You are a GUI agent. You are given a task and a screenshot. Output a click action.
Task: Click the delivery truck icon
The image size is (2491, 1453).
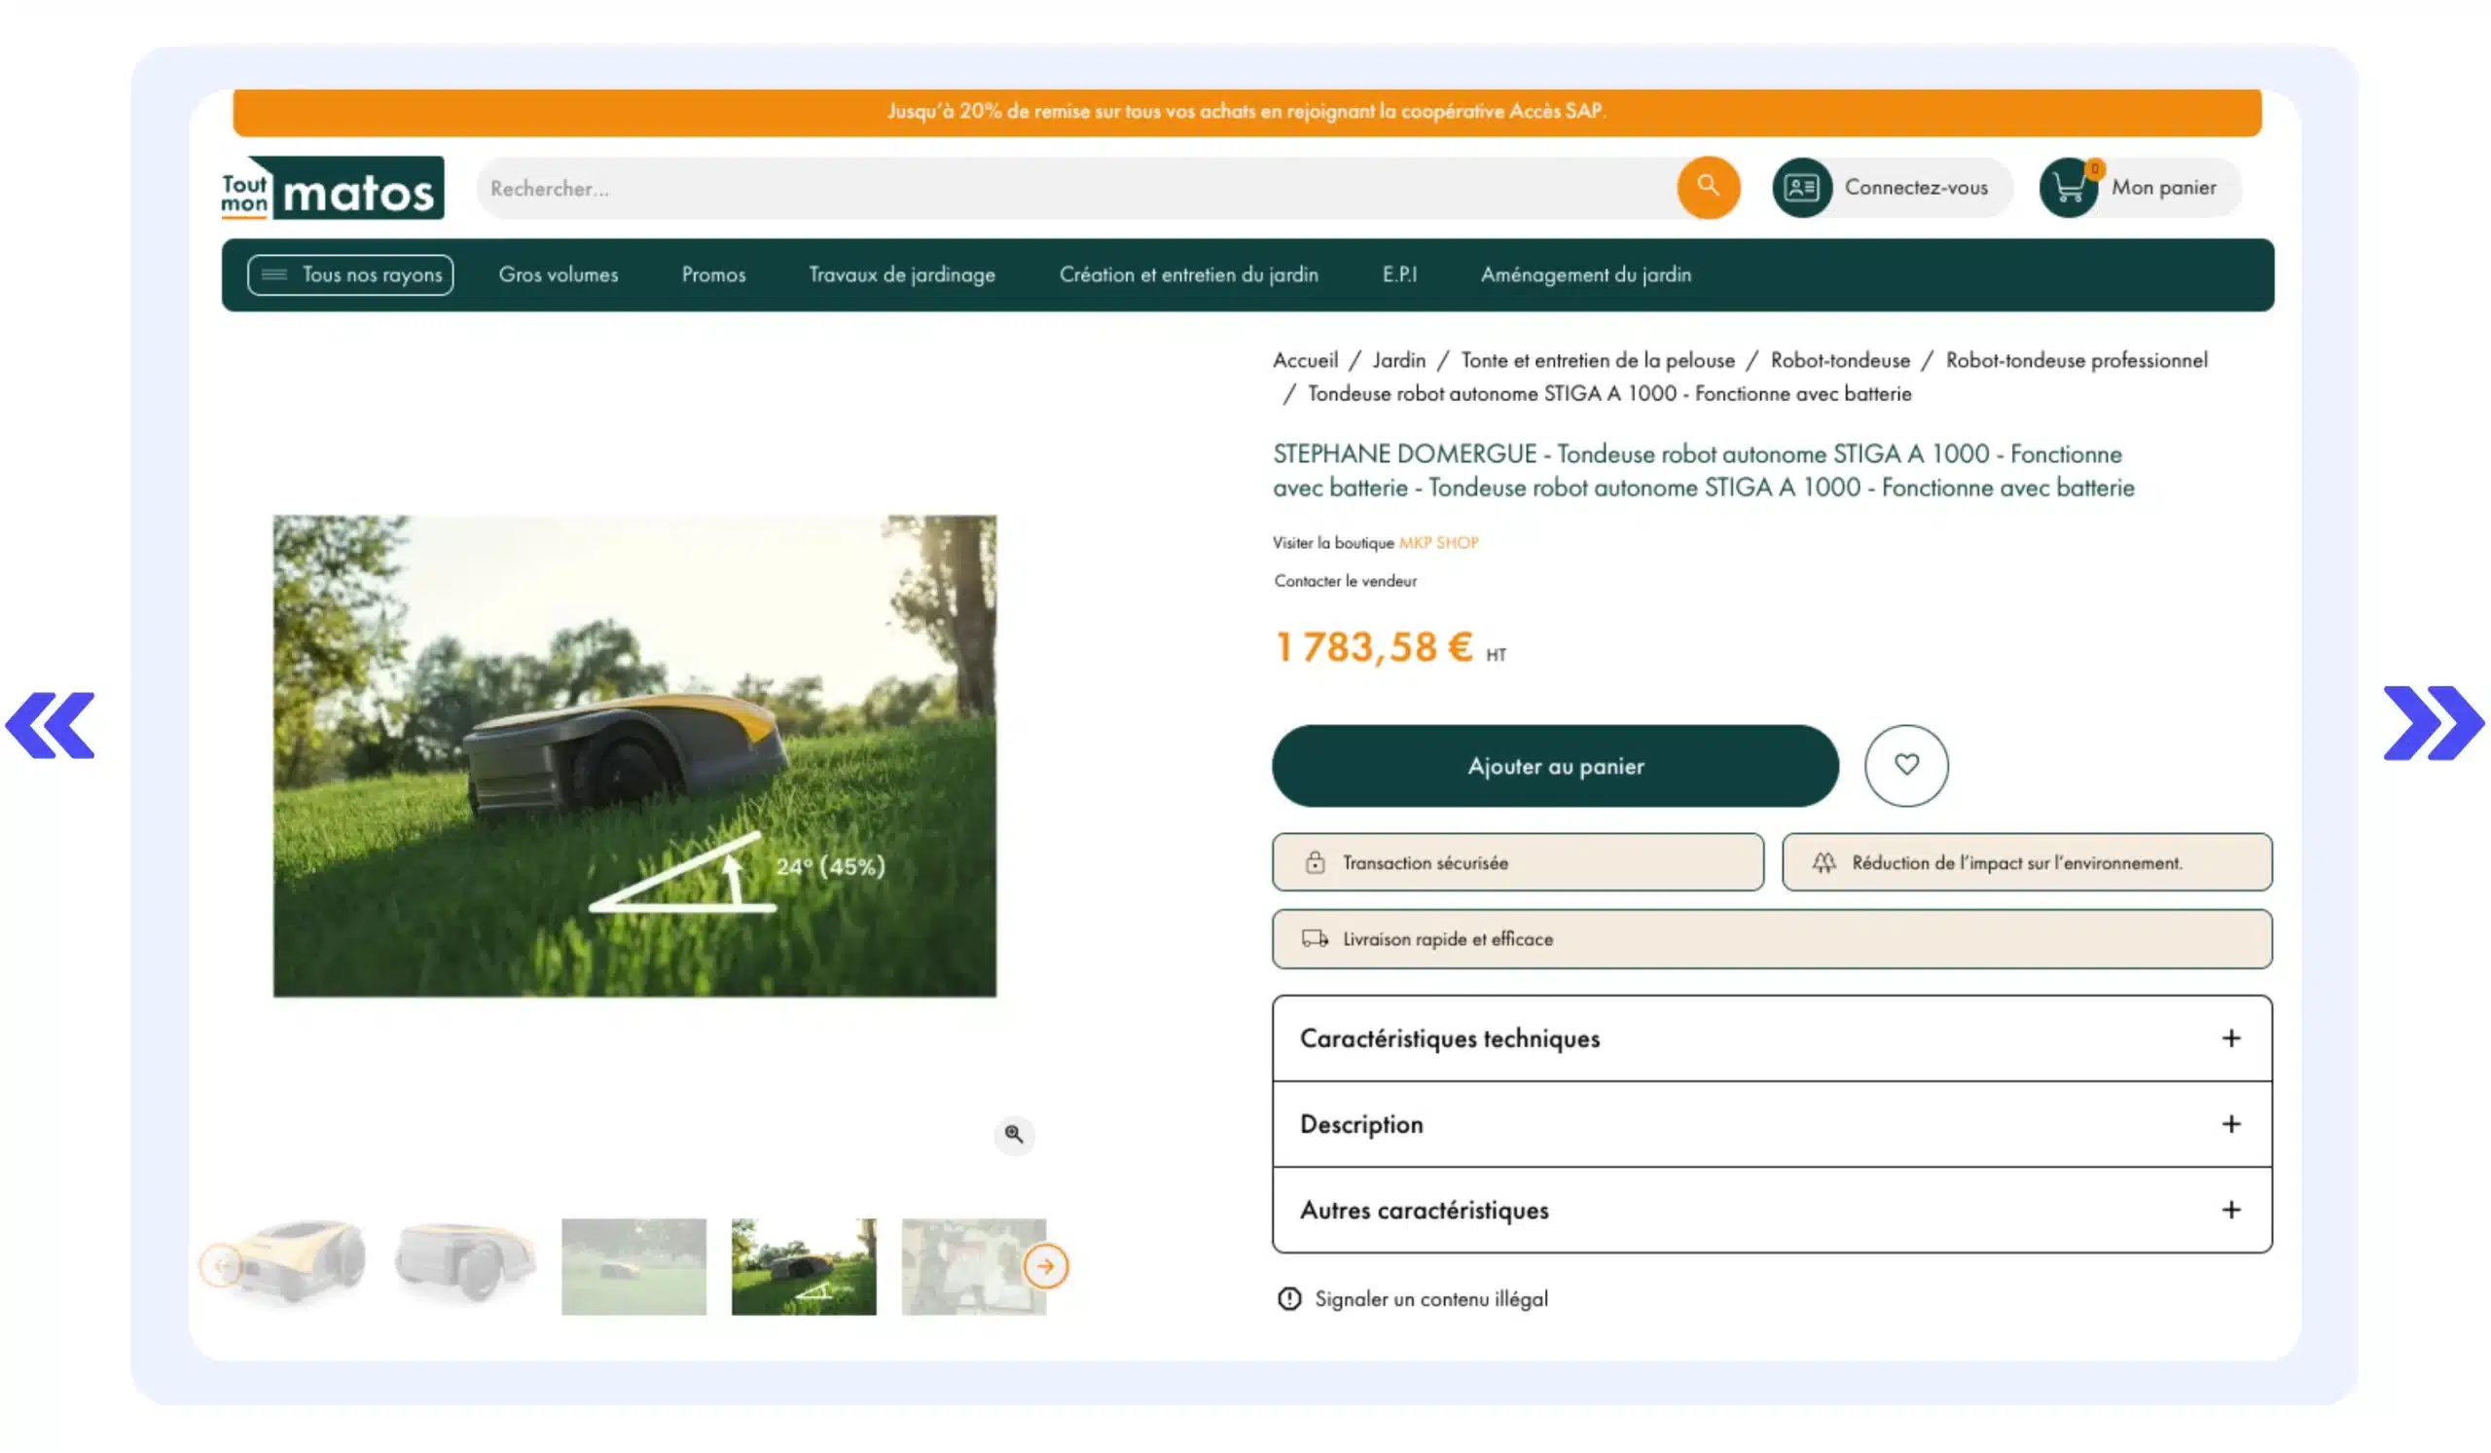point(1315,938)
